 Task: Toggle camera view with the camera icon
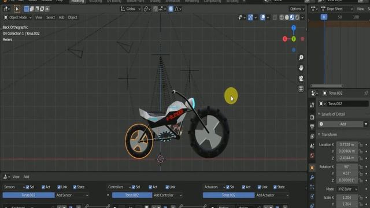pos(301,79)
